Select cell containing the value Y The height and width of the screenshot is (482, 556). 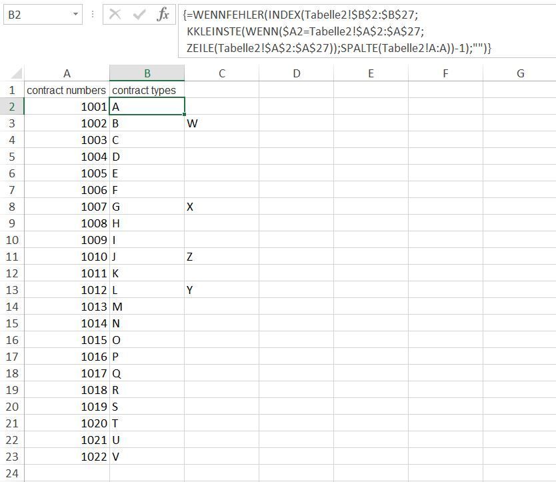tap(221, 290)
